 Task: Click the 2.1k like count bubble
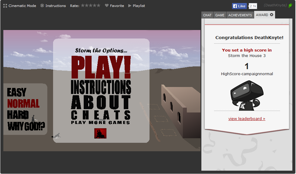[x=253, y=6]
